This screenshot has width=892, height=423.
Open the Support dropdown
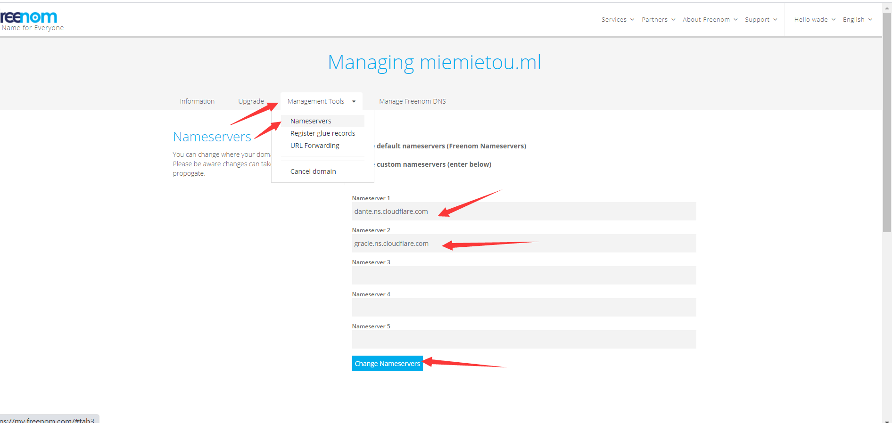point(760,19)
